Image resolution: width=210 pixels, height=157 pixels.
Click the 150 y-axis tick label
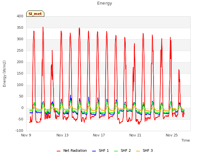tap(20, 74)
